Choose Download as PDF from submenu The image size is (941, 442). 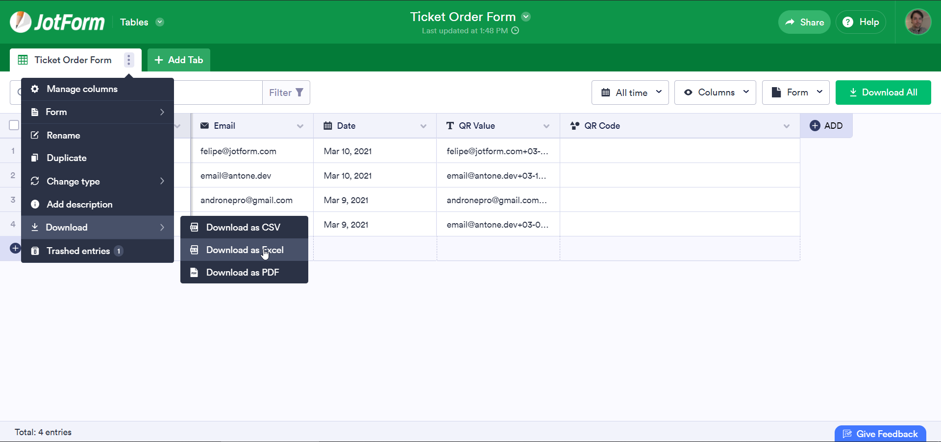pos(242,273)
